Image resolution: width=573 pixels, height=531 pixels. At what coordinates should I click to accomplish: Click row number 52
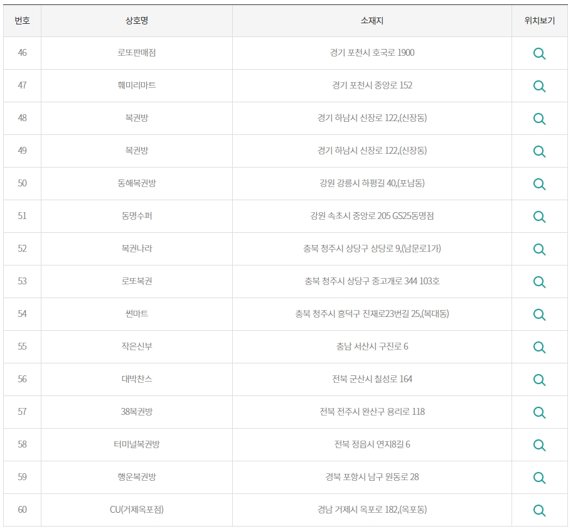23,249
